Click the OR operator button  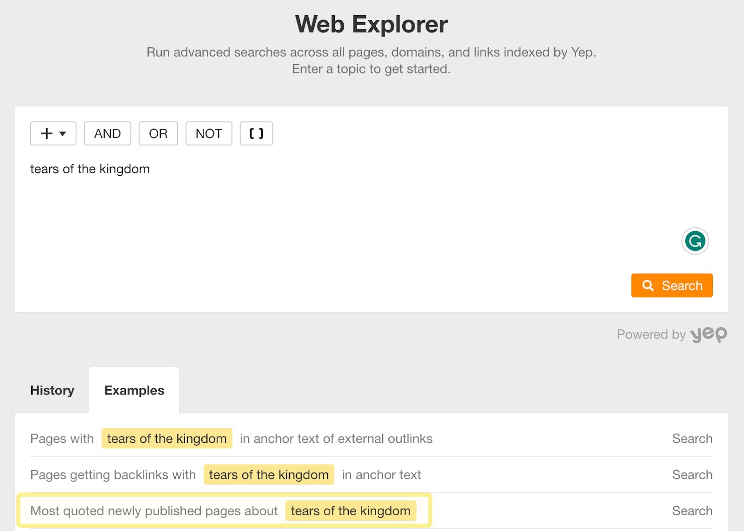tap(158, 133)
